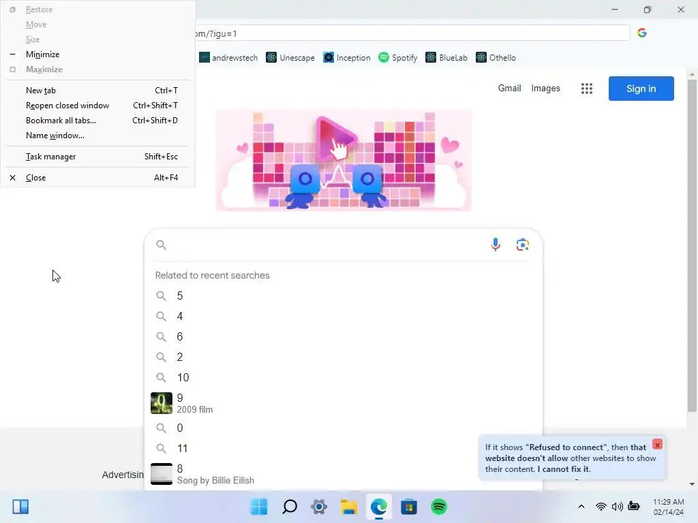Click the page vertical scrollbar
Screen dimensions: 698x523
(x=692, y=246)
